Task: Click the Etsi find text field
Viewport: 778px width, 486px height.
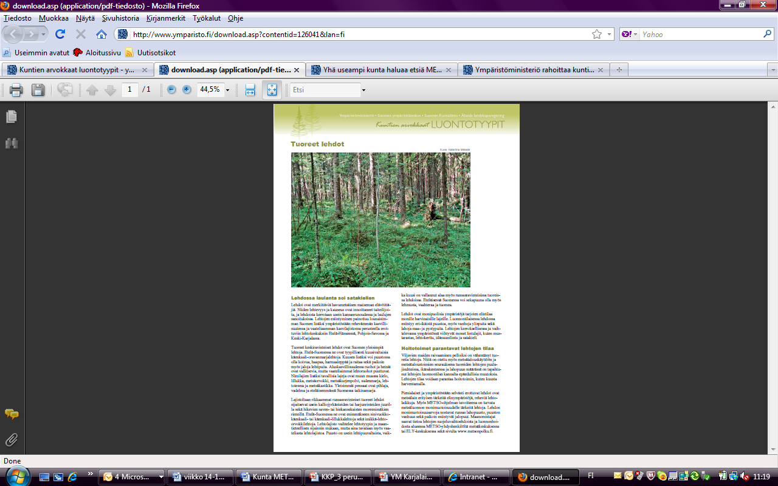Action: click(x=325, y=90)
